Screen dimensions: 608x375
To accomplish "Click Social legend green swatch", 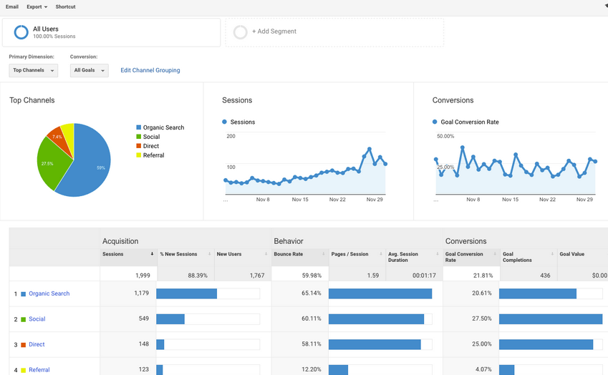I will [x=138, y=137].
